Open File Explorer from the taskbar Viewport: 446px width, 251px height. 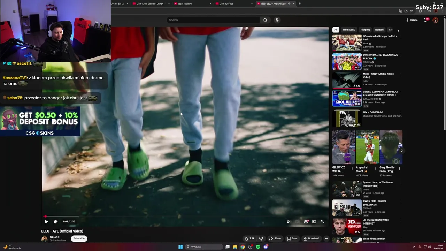(x=235, y=247)
